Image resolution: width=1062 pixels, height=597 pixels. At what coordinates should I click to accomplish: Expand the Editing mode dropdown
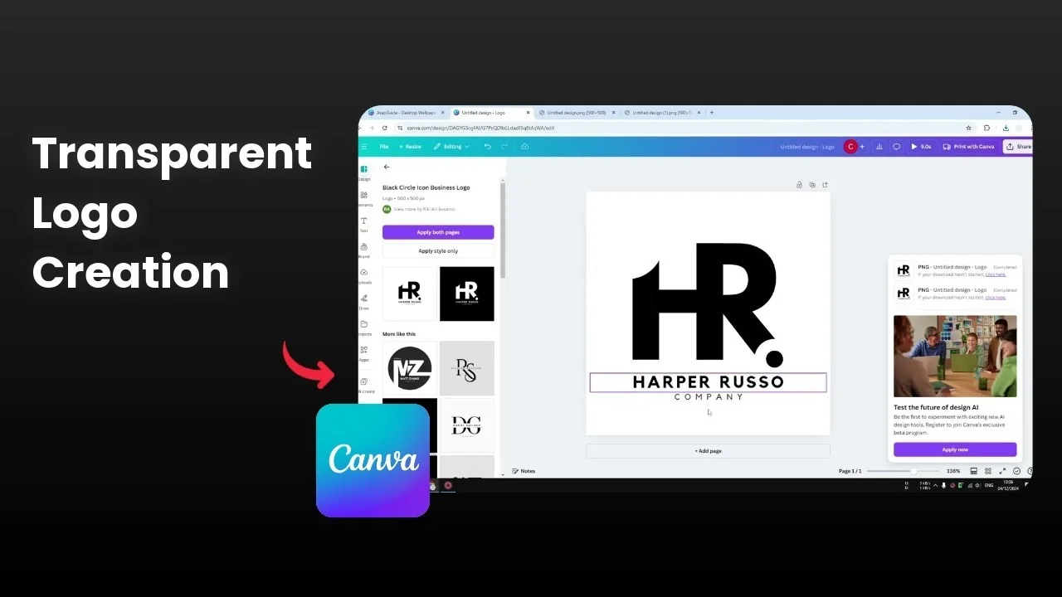(x=451, y=147)
